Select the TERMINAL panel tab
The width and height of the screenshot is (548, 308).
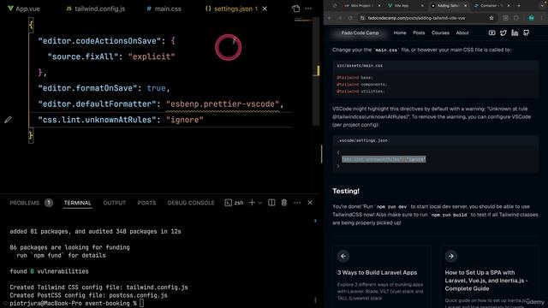tap(78, 203)
